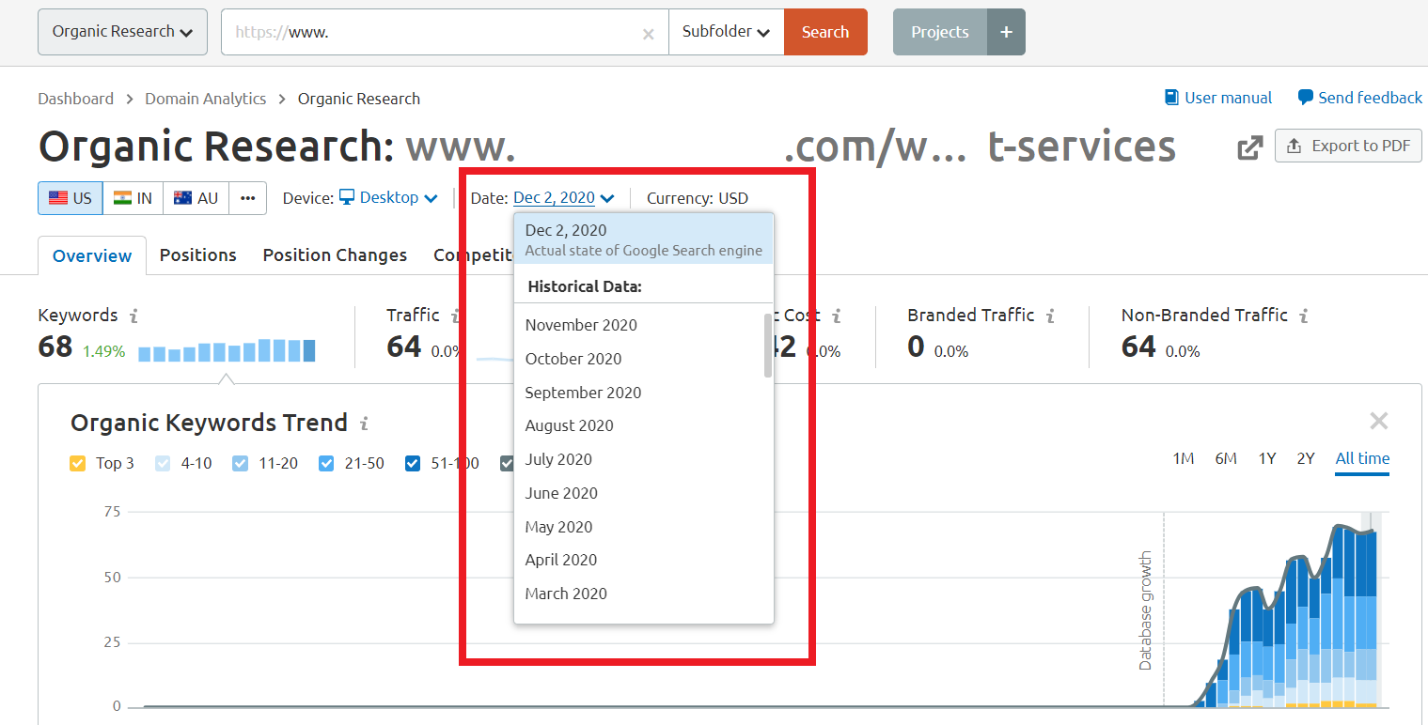The image size is (1428, 725).
Task: Switch to the Positions tab
Action: [197, 255]
